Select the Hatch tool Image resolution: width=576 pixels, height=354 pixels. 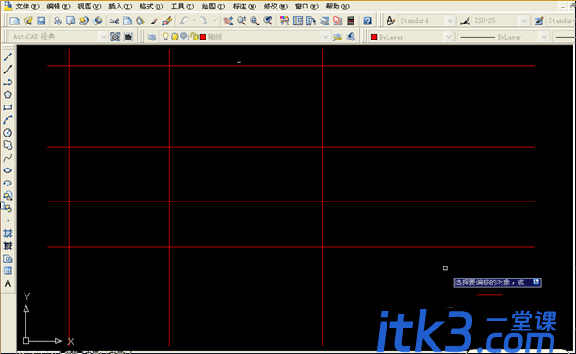click(x=8, y=233)
